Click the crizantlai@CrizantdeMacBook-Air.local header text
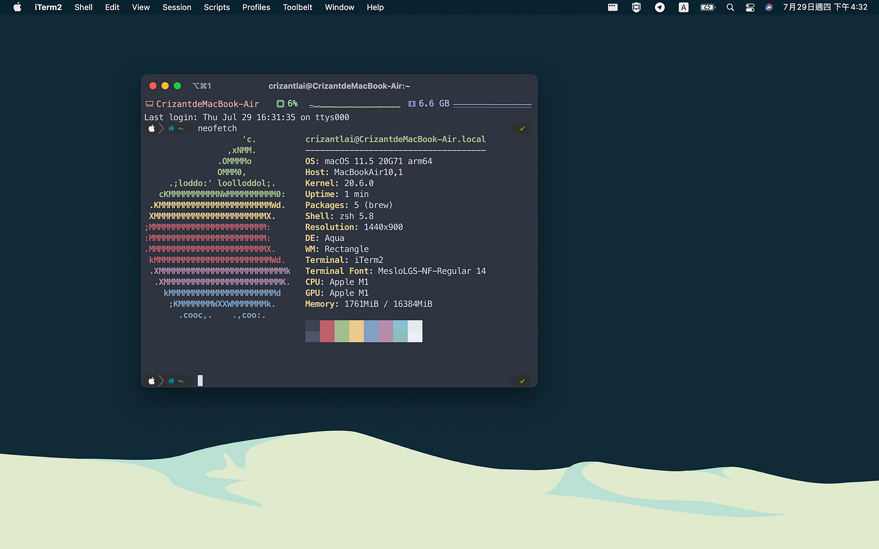 [396, 139]
